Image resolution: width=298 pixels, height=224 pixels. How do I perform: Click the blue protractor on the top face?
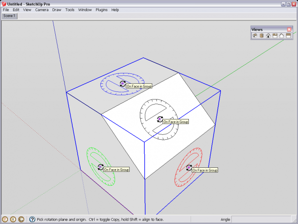pyautogui.click(x=122, y=83)
